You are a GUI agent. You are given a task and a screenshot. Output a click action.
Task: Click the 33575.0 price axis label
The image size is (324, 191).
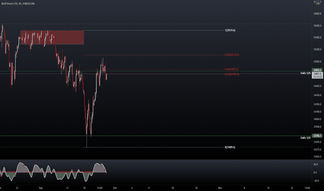click(x=317, y=149)
